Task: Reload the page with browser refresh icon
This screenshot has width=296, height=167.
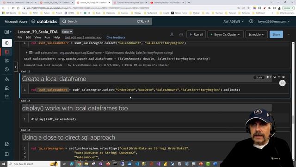Action: tap(13, 8)
